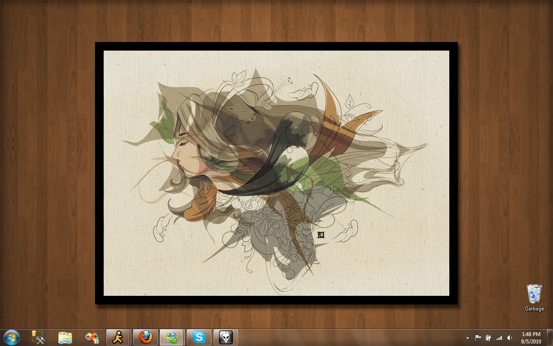Screen dimensions: 553x346
Task: Launch the pinned tools and wrench app
Action: pyautogui.click(x=38, y=337)
